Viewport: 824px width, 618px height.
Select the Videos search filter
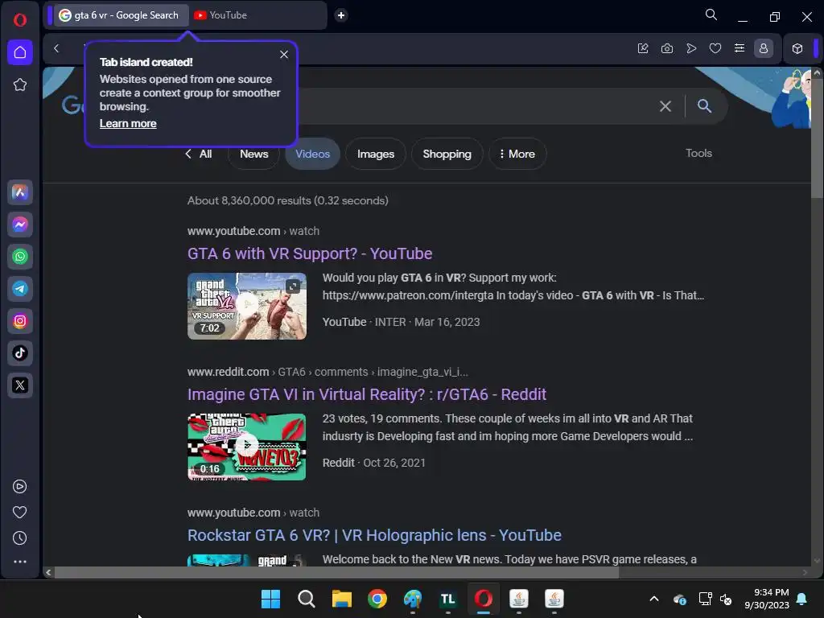(x=313, y=154)
